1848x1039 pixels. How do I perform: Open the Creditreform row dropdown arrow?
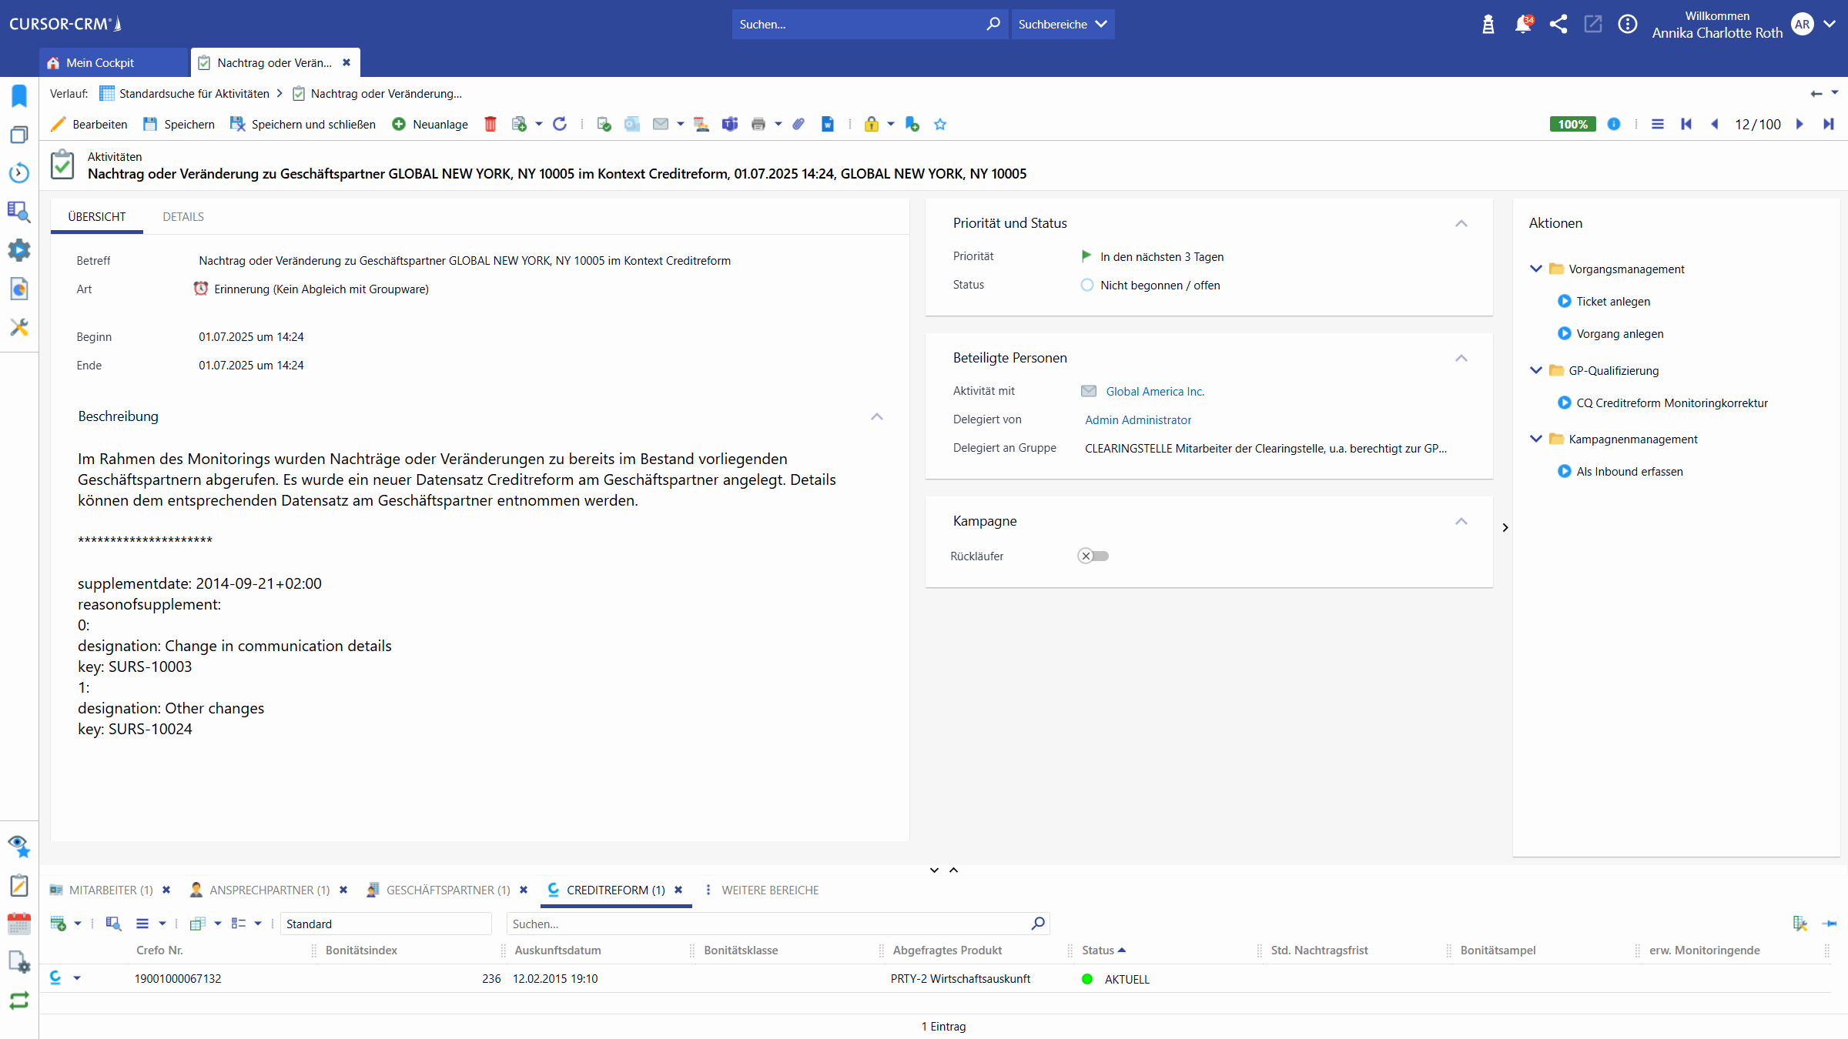tap(77, 978)
